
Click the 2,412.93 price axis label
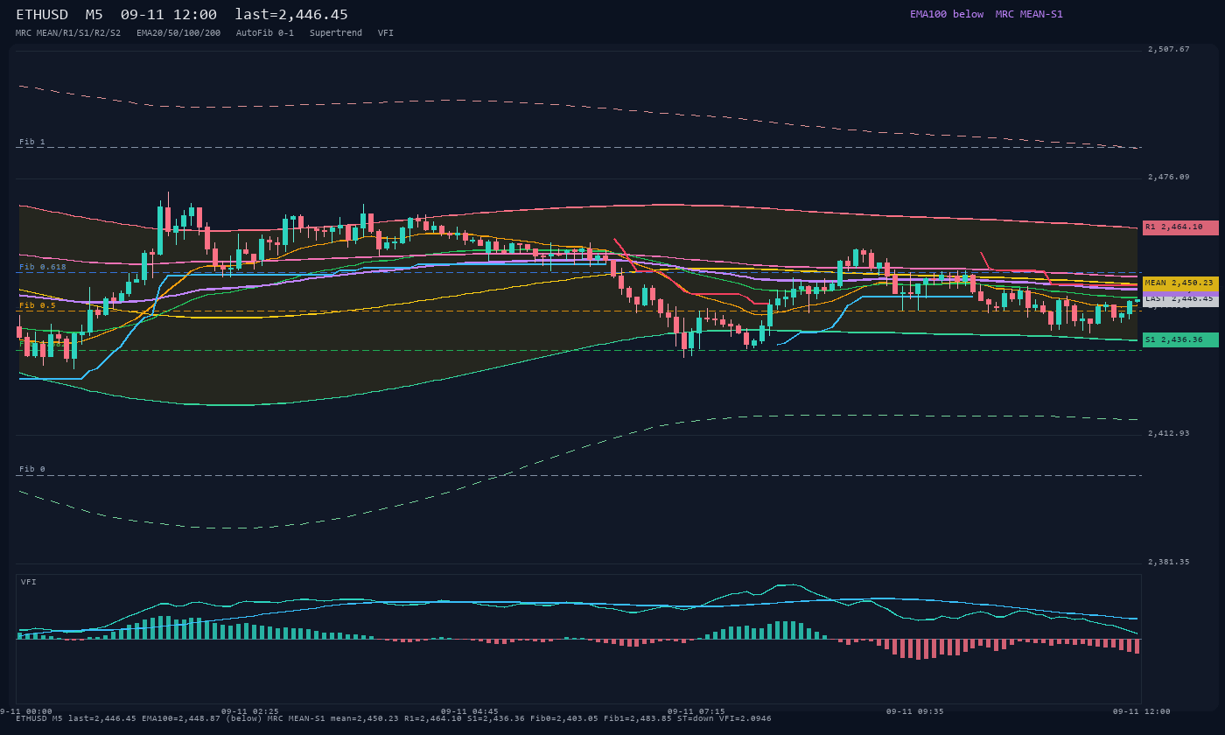point(1169,433)
